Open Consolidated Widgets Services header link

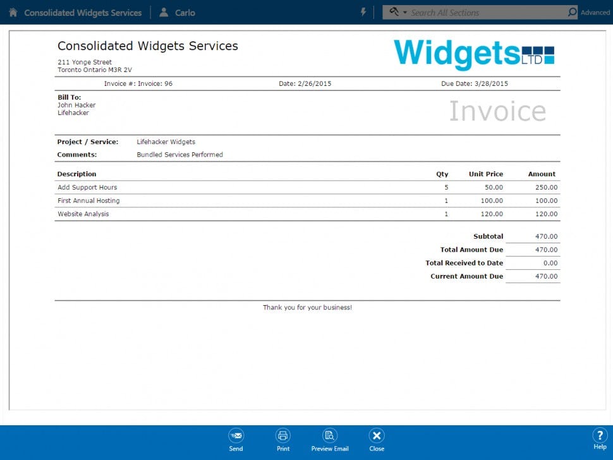[x=83, y=13]
